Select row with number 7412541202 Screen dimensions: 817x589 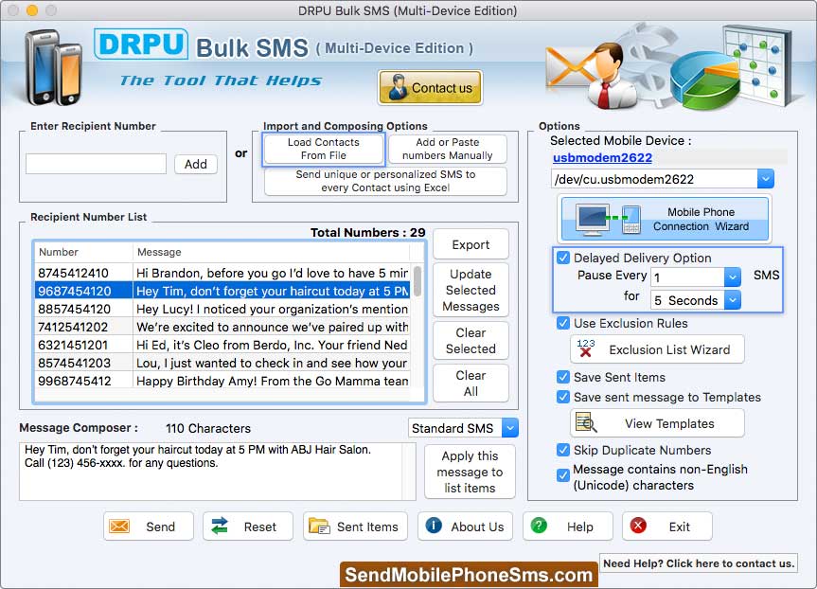[222, 327]
